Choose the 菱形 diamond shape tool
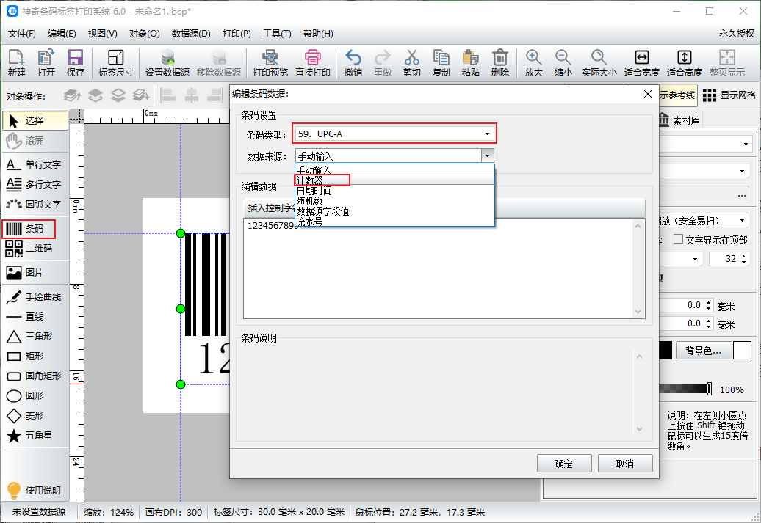 pos(35,416)
